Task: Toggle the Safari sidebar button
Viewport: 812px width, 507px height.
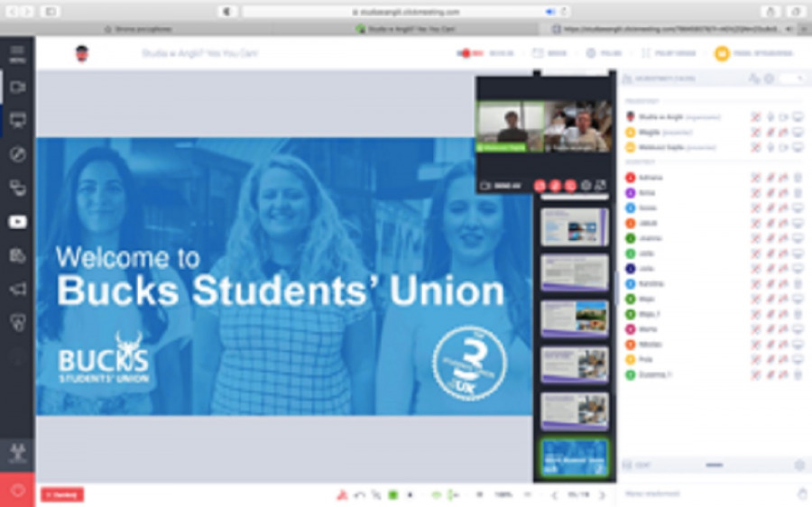Action: coord(51,12)
